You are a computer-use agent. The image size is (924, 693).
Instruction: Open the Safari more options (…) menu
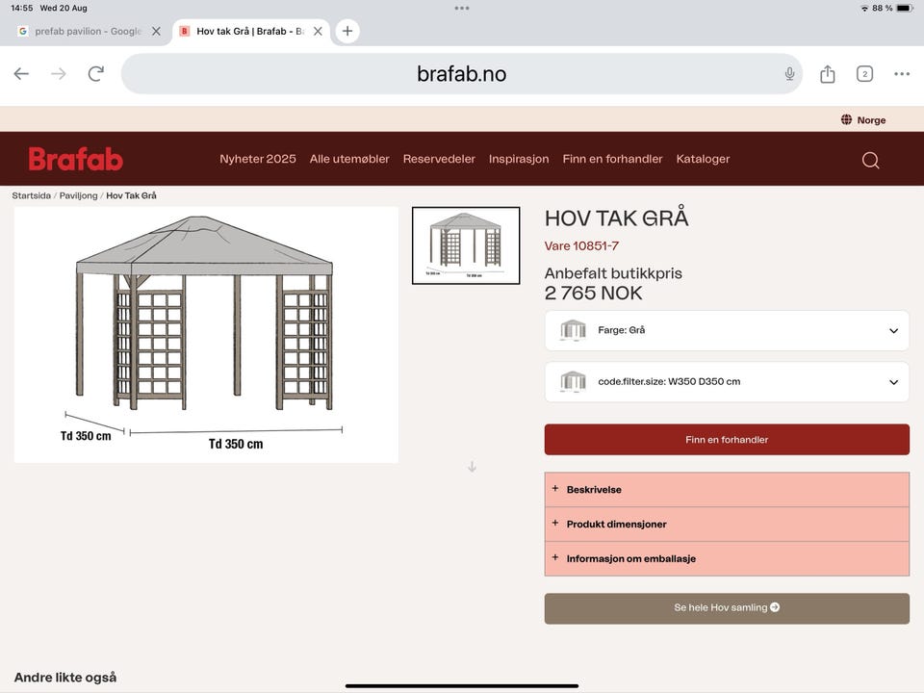pos(902,73)
